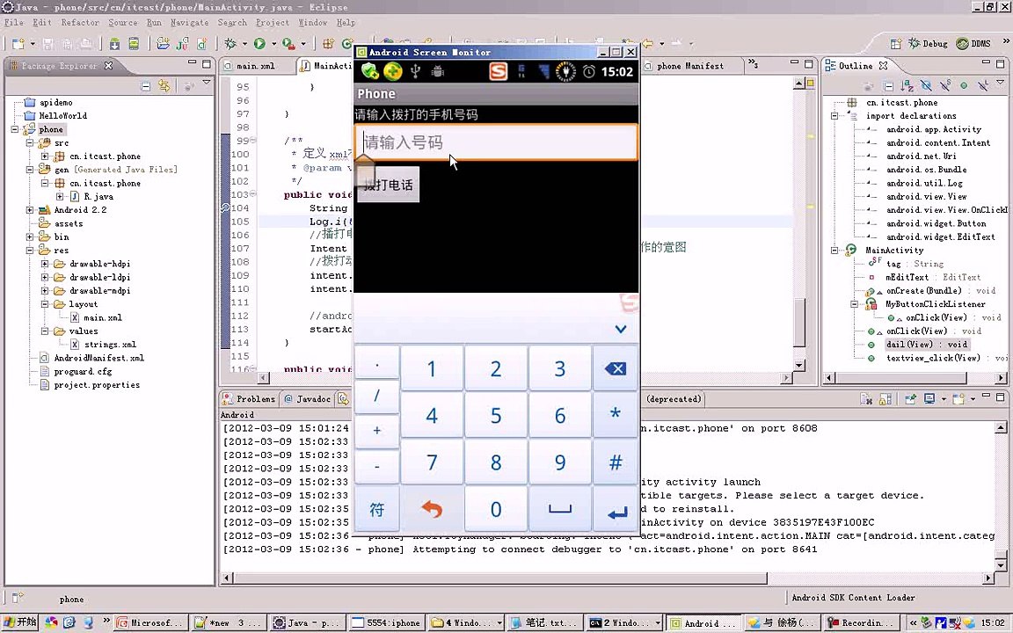Open dropdown arrow beside Debug icon
This screenshot has width=1013, height=633.
click(x=244, y=44)
